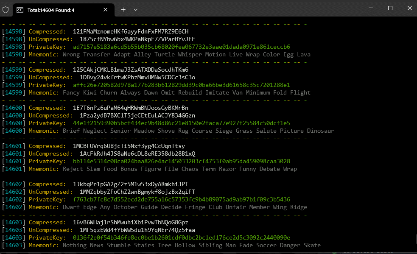Click private key starting bb114e5314c0
Viewport: 417px width, 254px height.
(182, 162)
